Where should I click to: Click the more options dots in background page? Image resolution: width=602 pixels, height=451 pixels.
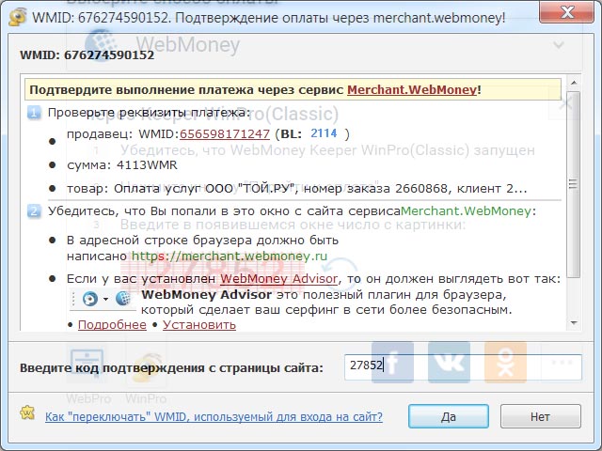pyautogui.click(x=562, y=363)
